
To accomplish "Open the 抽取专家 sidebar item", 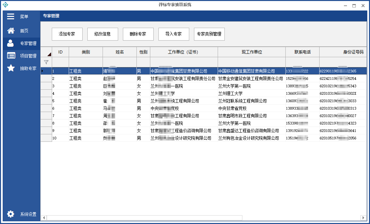I will [x=21, y=68].
